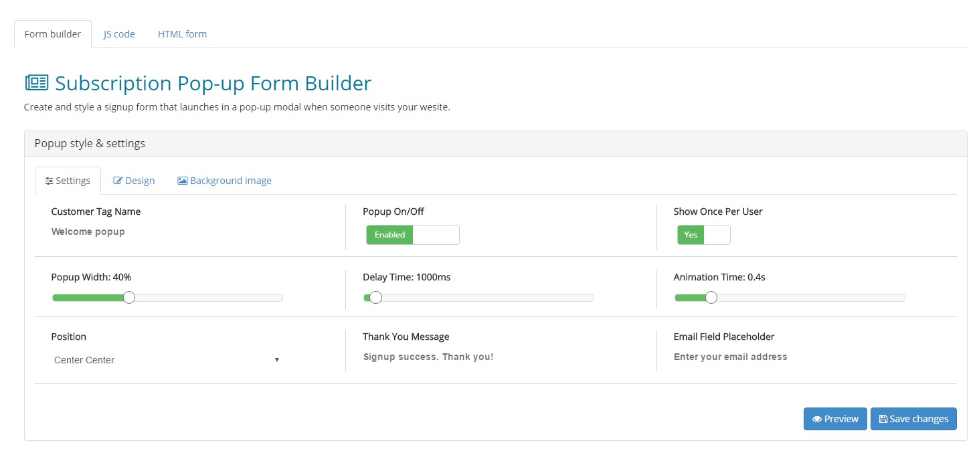The height and width of the screenshot is (451, 977).
Task: Click the picture icon on Background image tab
Action: (x=182, y=181)
